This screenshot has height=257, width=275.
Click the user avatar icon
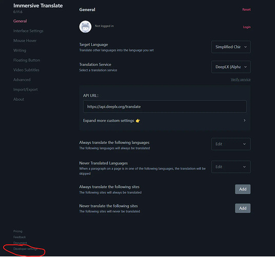pyautogui.click(x=85, y=27)
